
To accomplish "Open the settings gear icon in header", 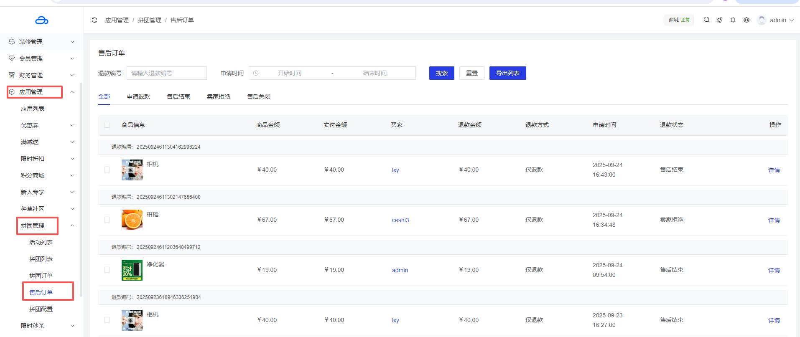I will click(x=746, y=20).
